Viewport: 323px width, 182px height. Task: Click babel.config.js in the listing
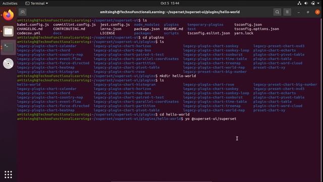33,25
